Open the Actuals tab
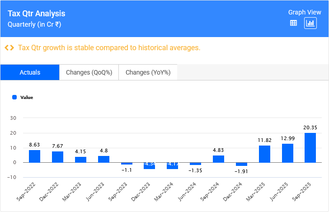329x212 pixels. [x=30, y=72]
